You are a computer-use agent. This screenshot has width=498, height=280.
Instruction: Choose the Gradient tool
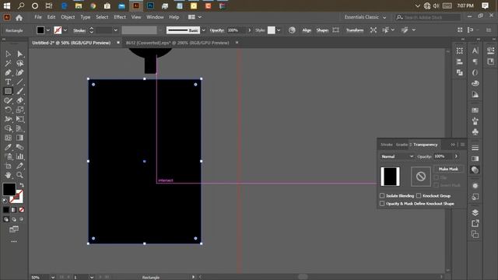coord(19,138)
